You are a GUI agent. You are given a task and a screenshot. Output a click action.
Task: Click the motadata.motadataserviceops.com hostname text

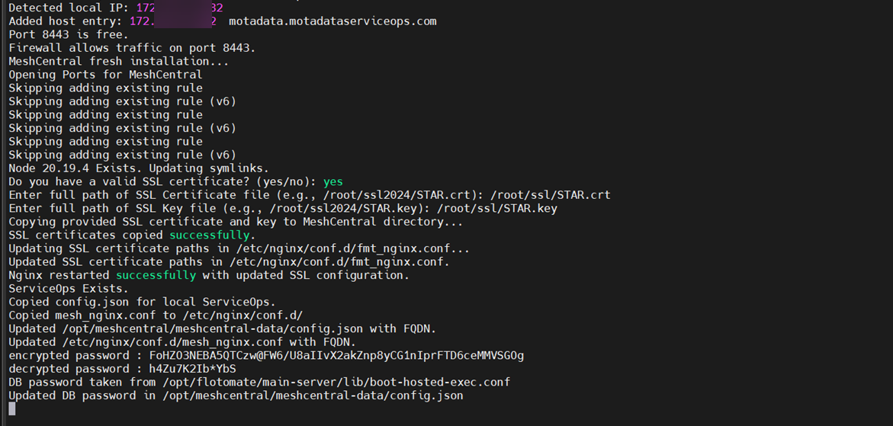click(x=332, y=21)
